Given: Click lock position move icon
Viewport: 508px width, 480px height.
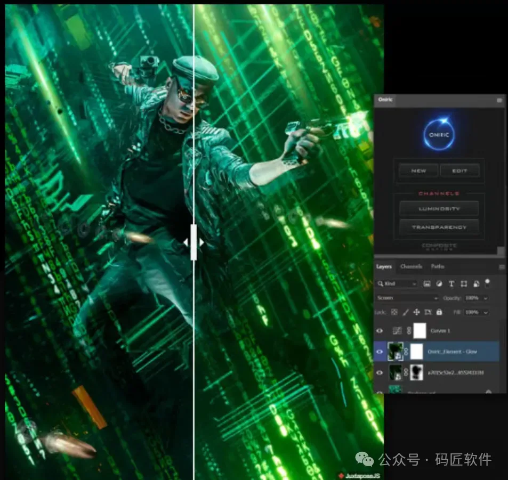Looking at the screenshot, I should (x=416, y=312).
